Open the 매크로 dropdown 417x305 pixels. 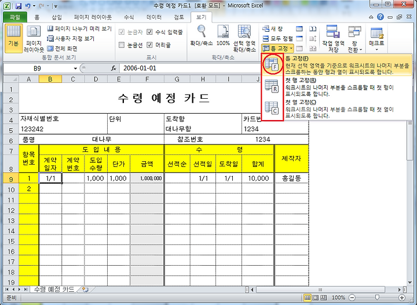pos(376,38)
